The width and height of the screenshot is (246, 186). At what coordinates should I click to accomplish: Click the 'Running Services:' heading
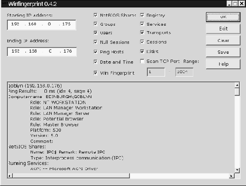(x=28, y=163)
